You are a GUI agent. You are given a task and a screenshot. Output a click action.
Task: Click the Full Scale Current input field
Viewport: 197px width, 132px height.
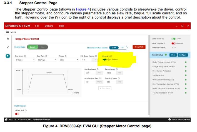coord(87,60)
